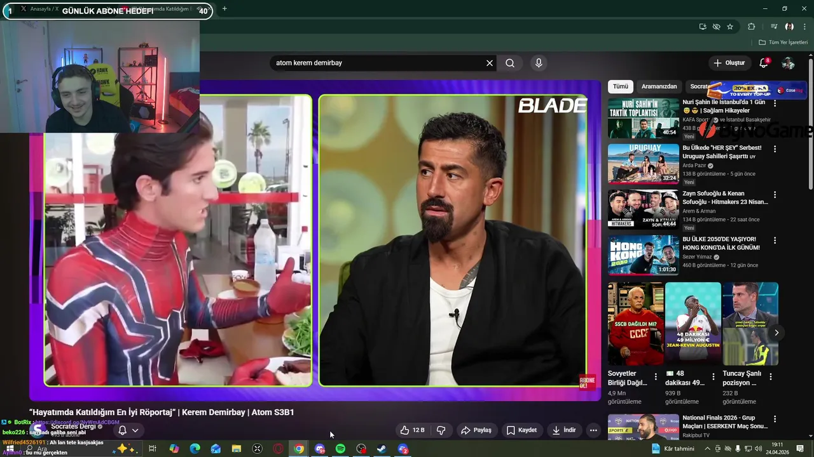The image size is (814, 457).
Task: Open Nuri Şahin İstanbul video thumbnail
Action: 643,118
